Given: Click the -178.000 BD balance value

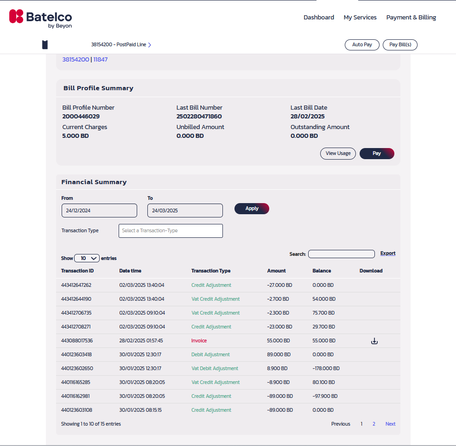Looking at the screenshot, I should [x=326, y=368].
